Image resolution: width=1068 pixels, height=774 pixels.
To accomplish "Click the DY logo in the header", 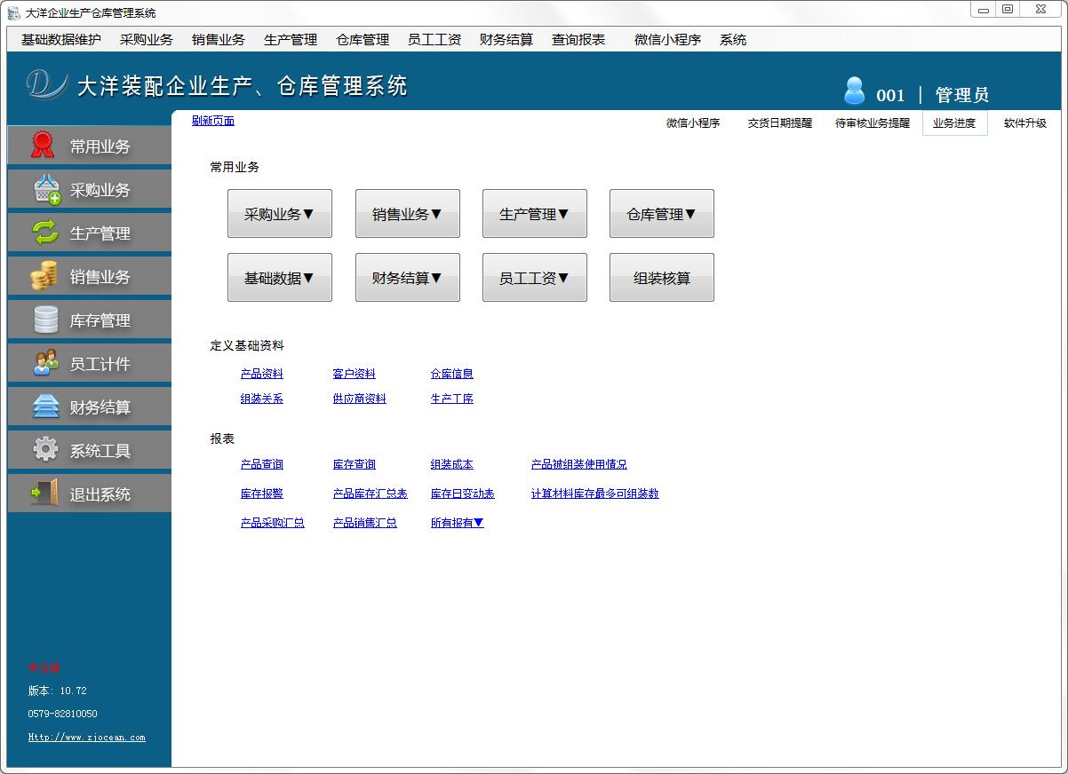I will pos(46,84).
